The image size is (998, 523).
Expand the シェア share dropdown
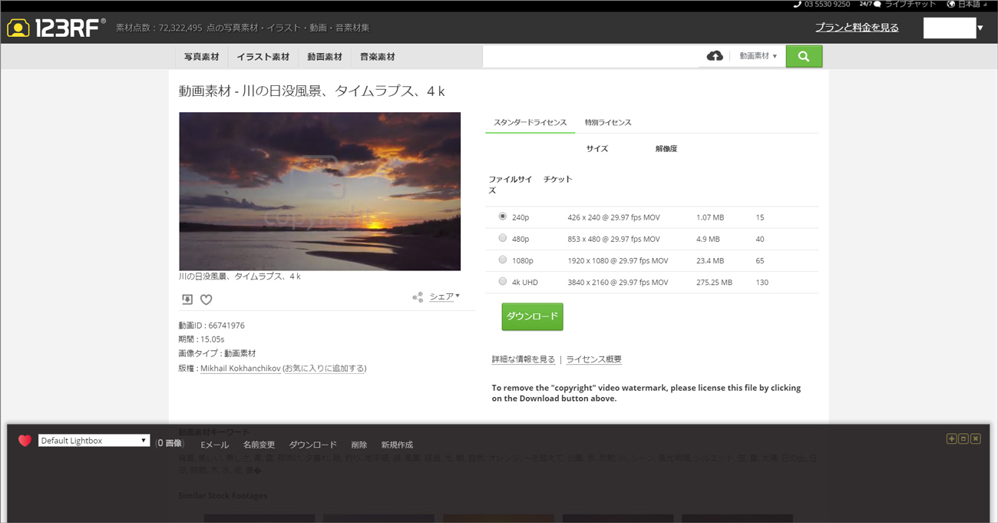pyautogui.click(x=444, y=296)
